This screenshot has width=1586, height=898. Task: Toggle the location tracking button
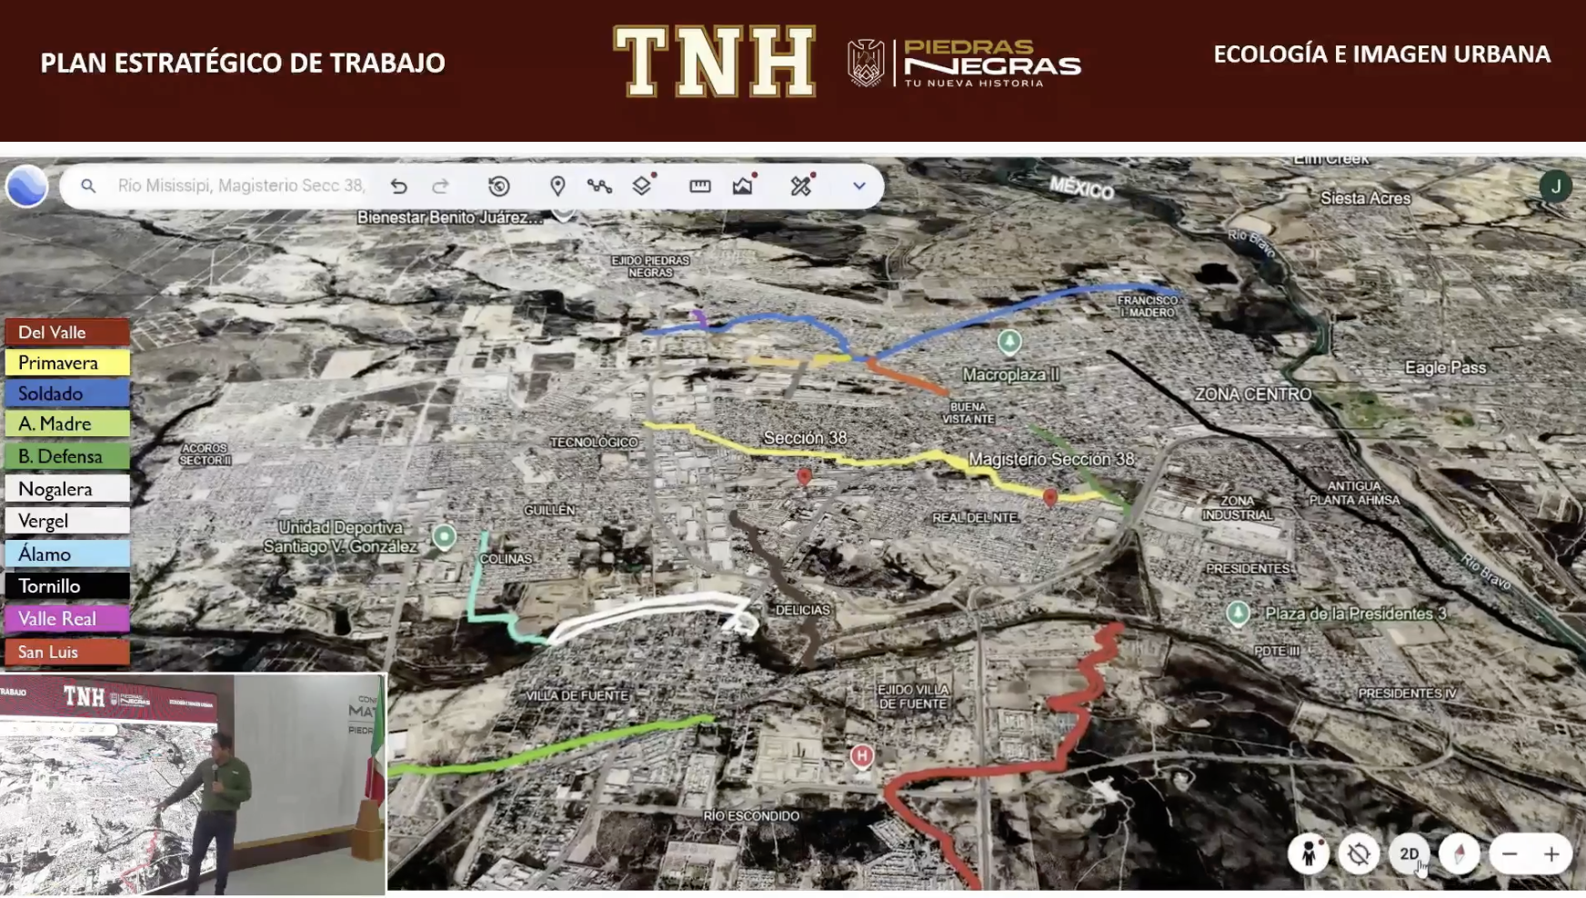pyautogui.click(x=1359, y=854)
